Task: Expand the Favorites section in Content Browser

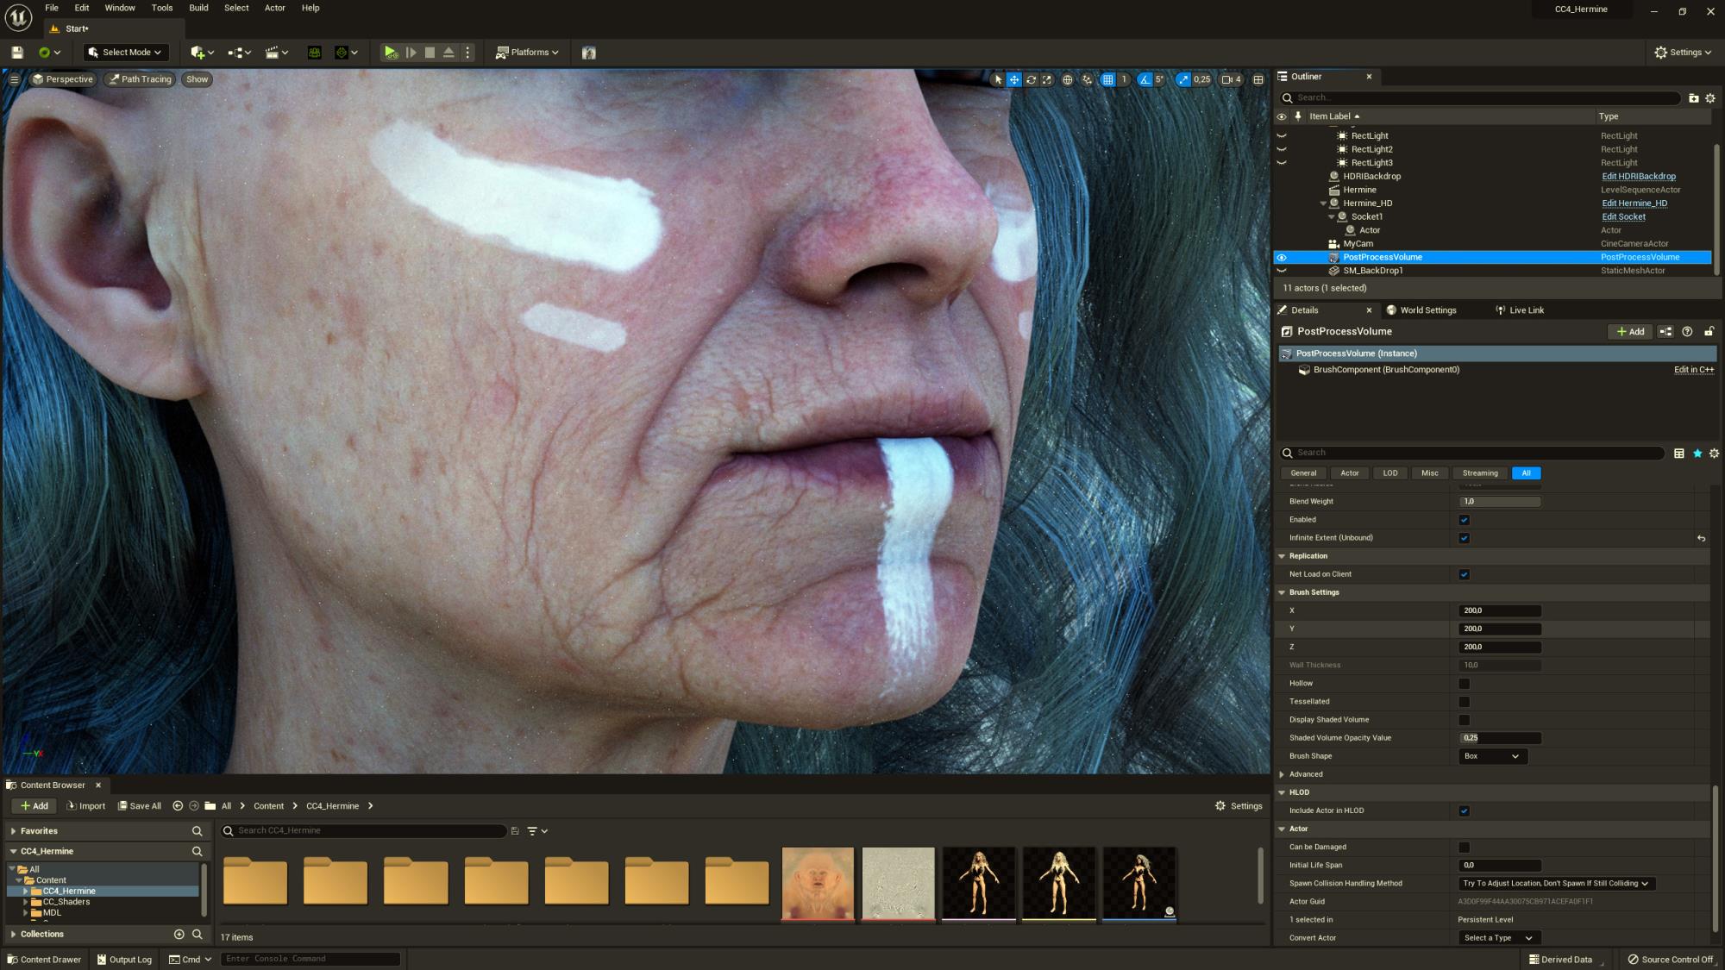Action: 13,831
